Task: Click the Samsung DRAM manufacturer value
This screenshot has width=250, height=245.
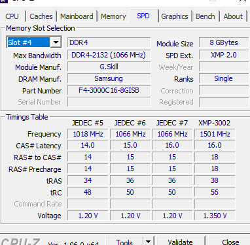Action: tap(109, 78)
